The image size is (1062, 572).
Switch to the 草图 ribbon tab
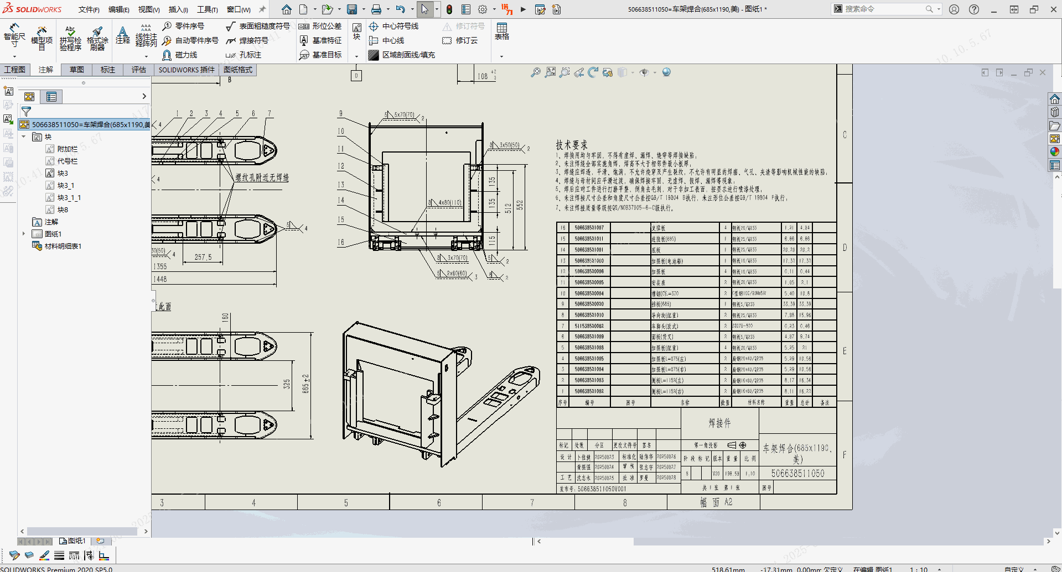[x=77, y=70]
